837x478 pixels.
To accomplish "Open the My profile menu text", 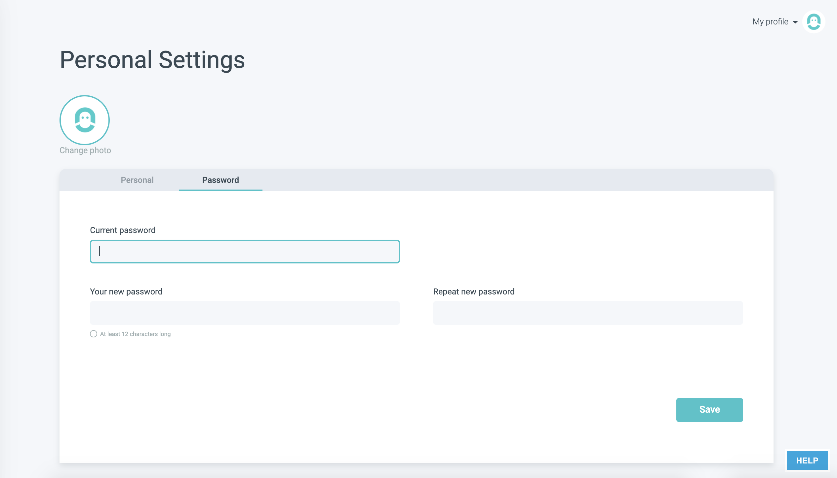I will (x=770, y=22).
